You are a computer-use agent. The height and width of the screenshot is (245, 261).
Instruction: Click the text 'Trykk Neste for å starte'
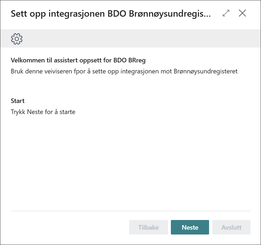[x=43, y=112]
